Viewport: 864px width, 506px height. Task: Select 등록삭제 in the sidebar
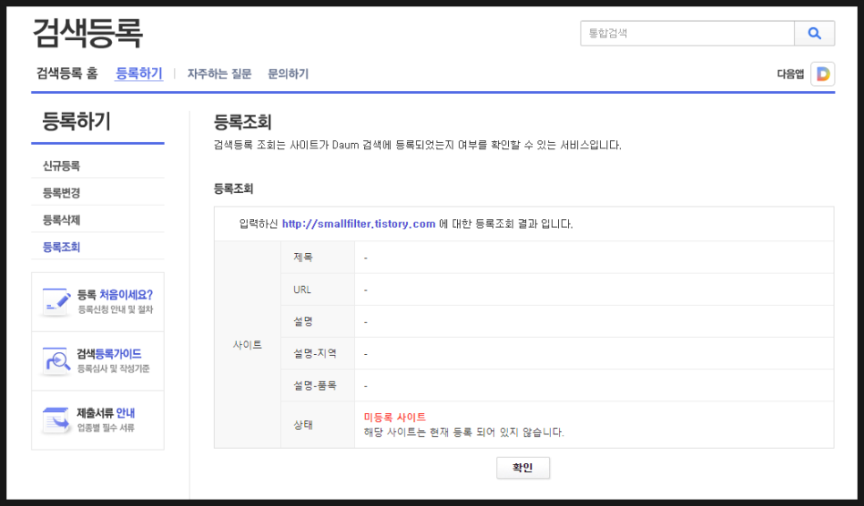coord(61,220)
